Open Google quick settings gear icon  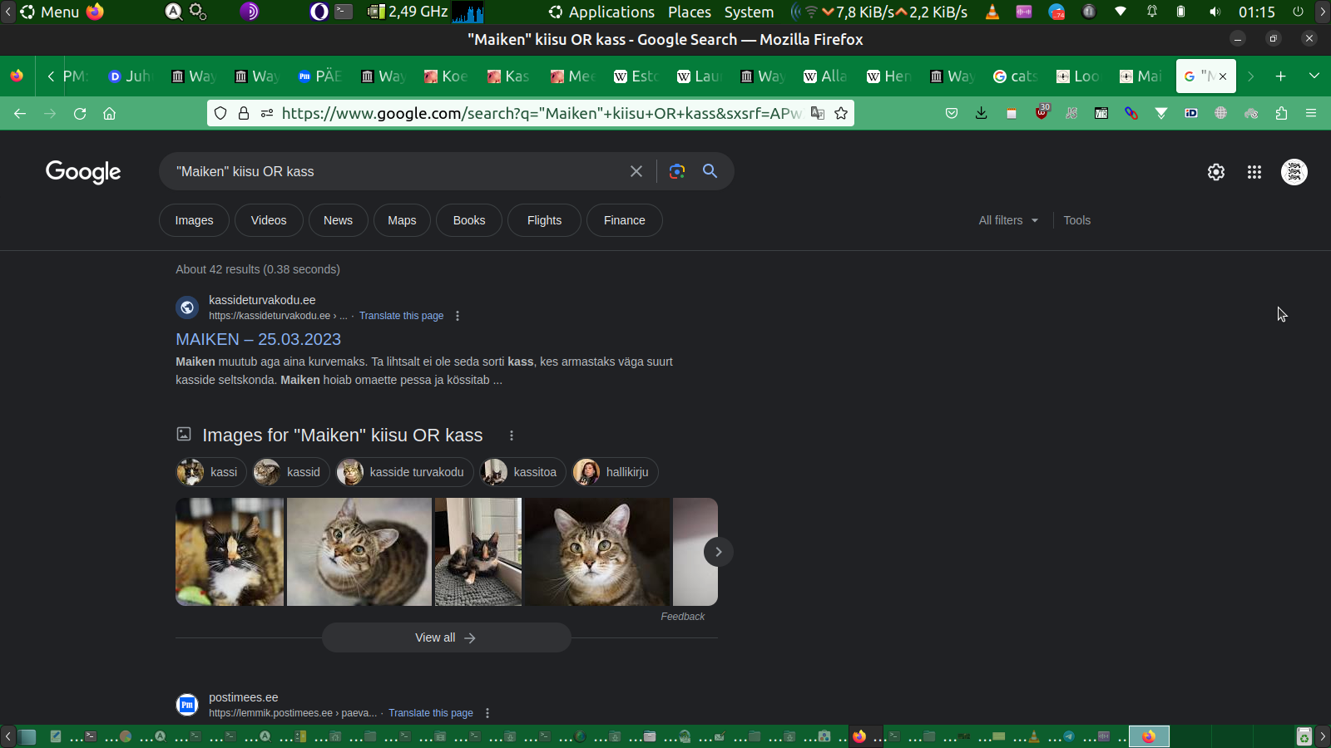point(1216,172)
